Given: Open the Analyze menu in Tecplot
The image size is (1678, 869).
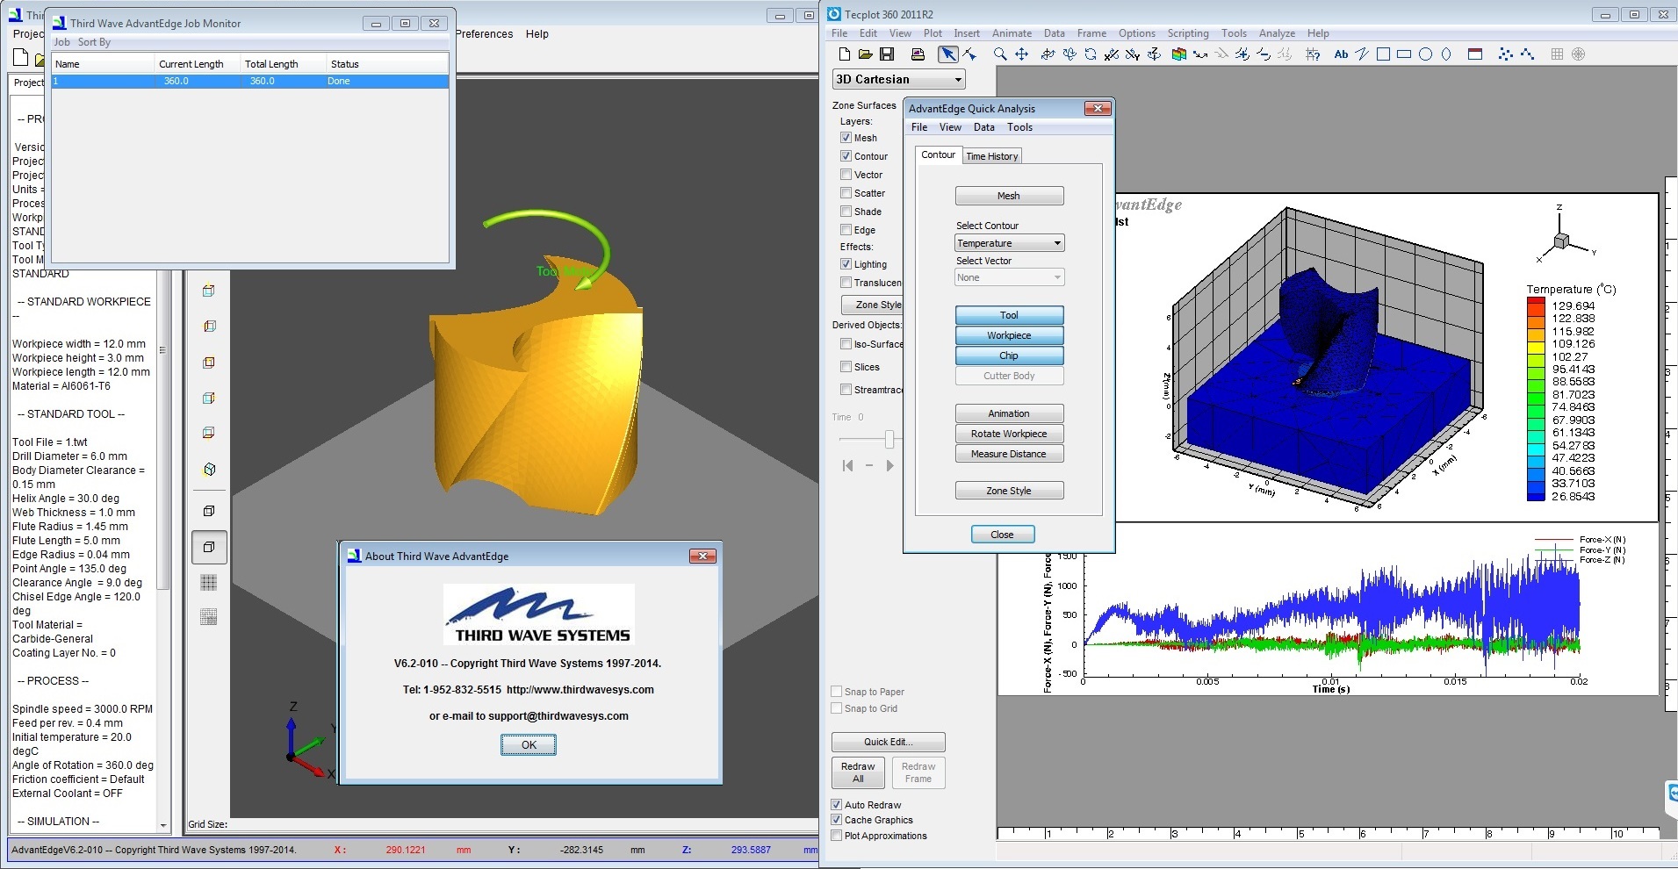Looking at the screenshot, I should tap(1277, 33).
